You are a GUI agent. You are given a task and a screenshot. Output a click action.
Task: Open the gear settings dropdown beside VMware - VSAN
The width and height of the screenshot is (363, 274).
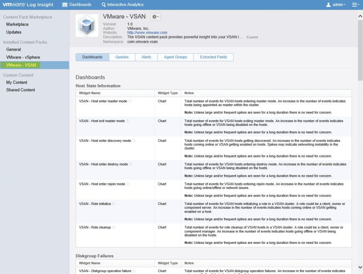(x=155, y=17)
